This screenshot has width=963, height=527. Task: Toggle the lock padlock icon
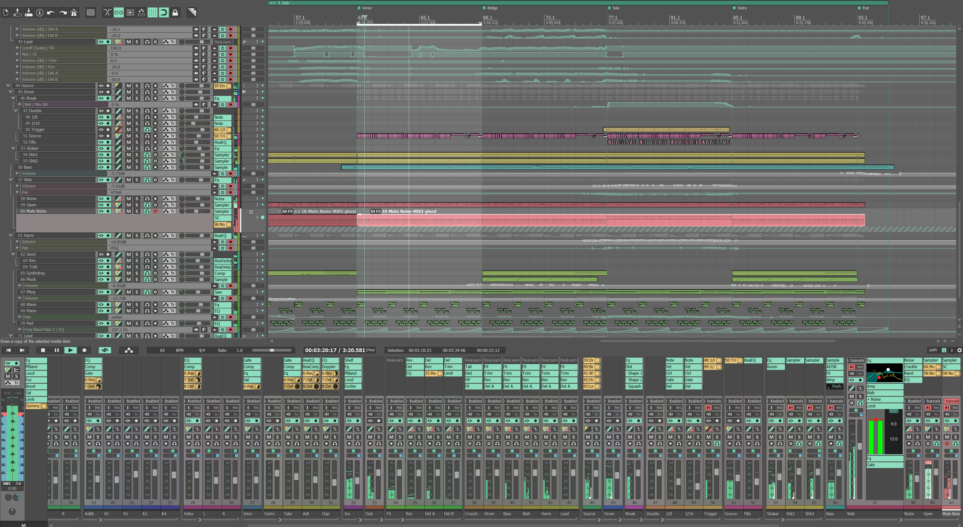pos(175,13)
